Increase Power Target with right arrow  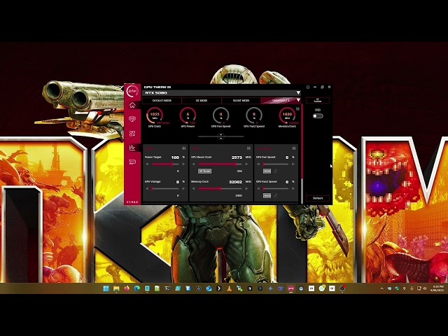pos(183,164)
